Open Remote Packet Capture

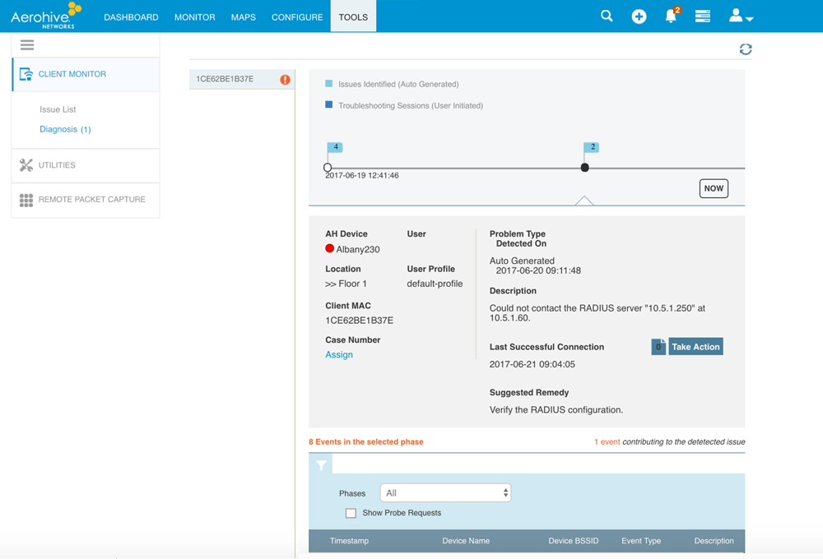(x=86, y=200)
